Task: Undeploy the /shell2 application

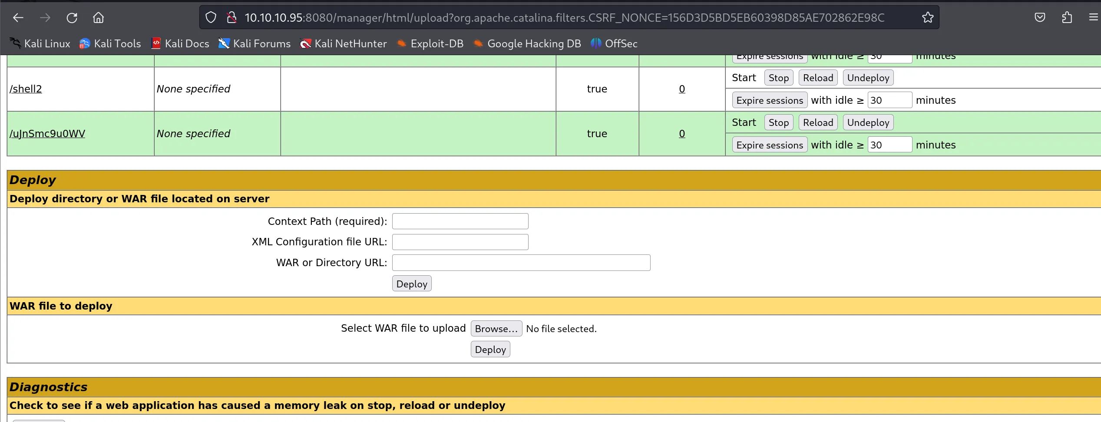Action: point(868,78)
